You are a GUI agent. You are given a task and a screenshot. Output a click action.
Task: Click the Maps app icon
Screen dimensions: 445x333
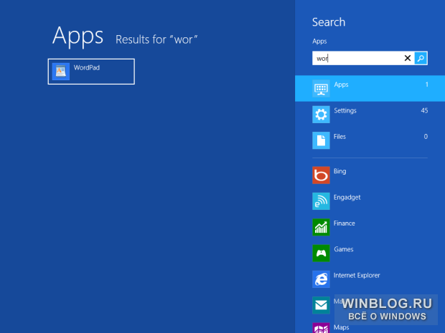[x=321, y=328]
